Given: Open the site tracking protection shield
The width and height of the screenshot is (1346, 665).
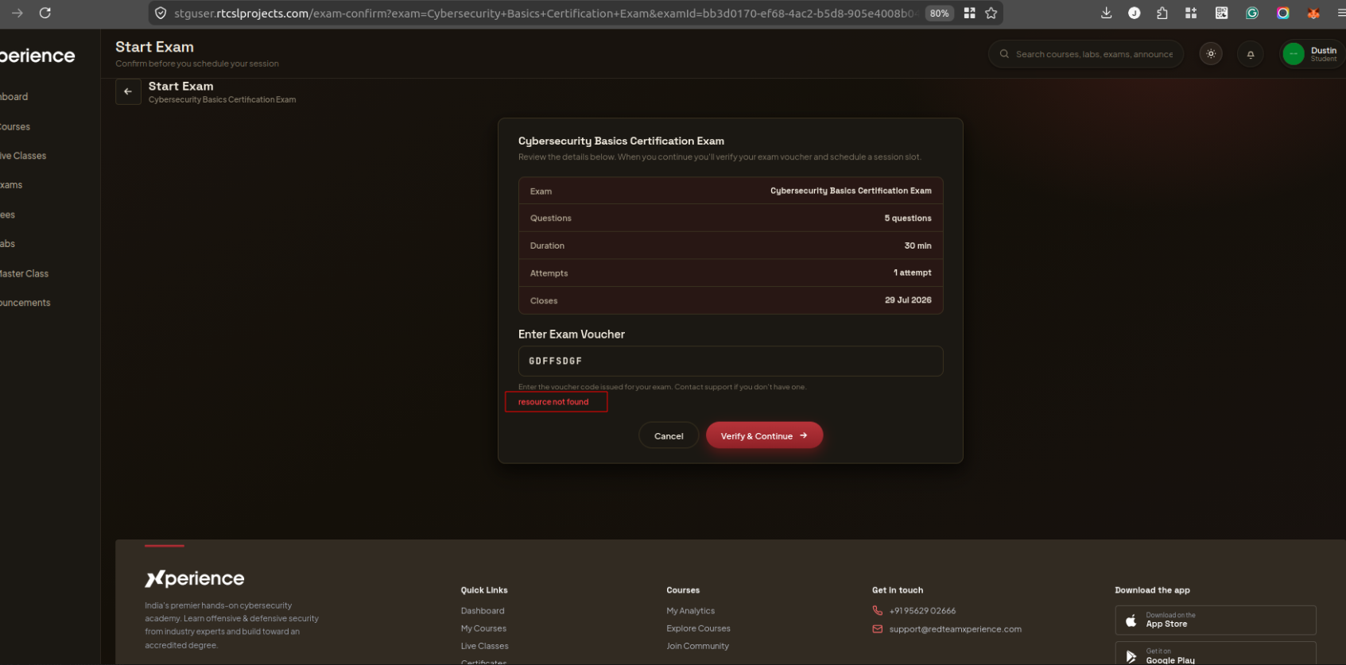Looking at the screenshot, I should pyautogui.click(x=161, y=14).
